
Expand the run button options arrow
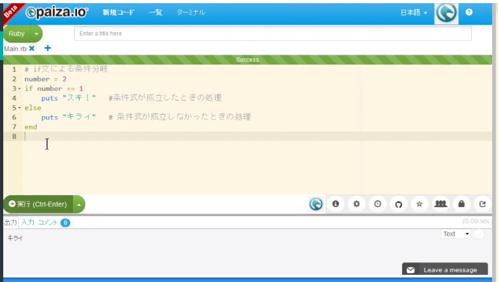click(x=79, y=204)
